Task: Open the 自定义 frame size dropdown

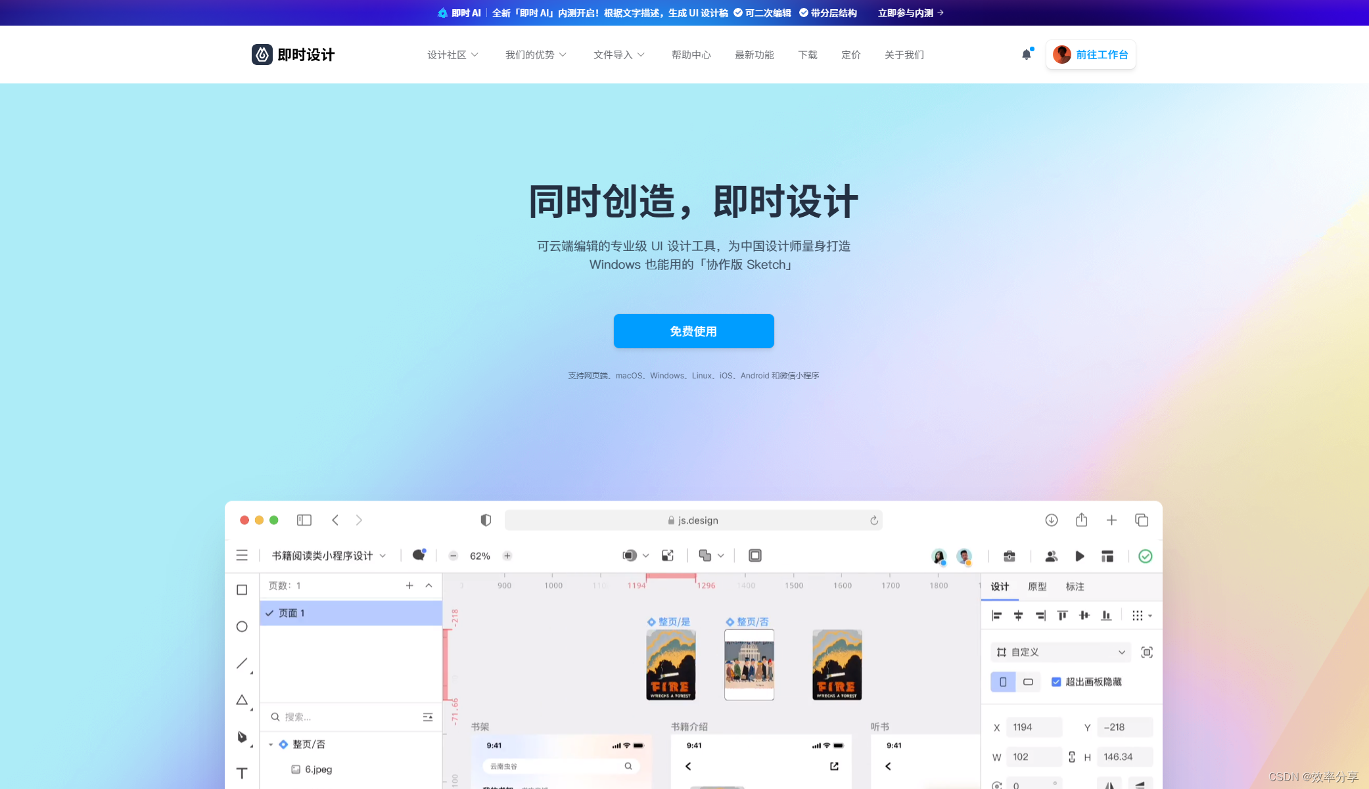Action: coord(1060,652)
